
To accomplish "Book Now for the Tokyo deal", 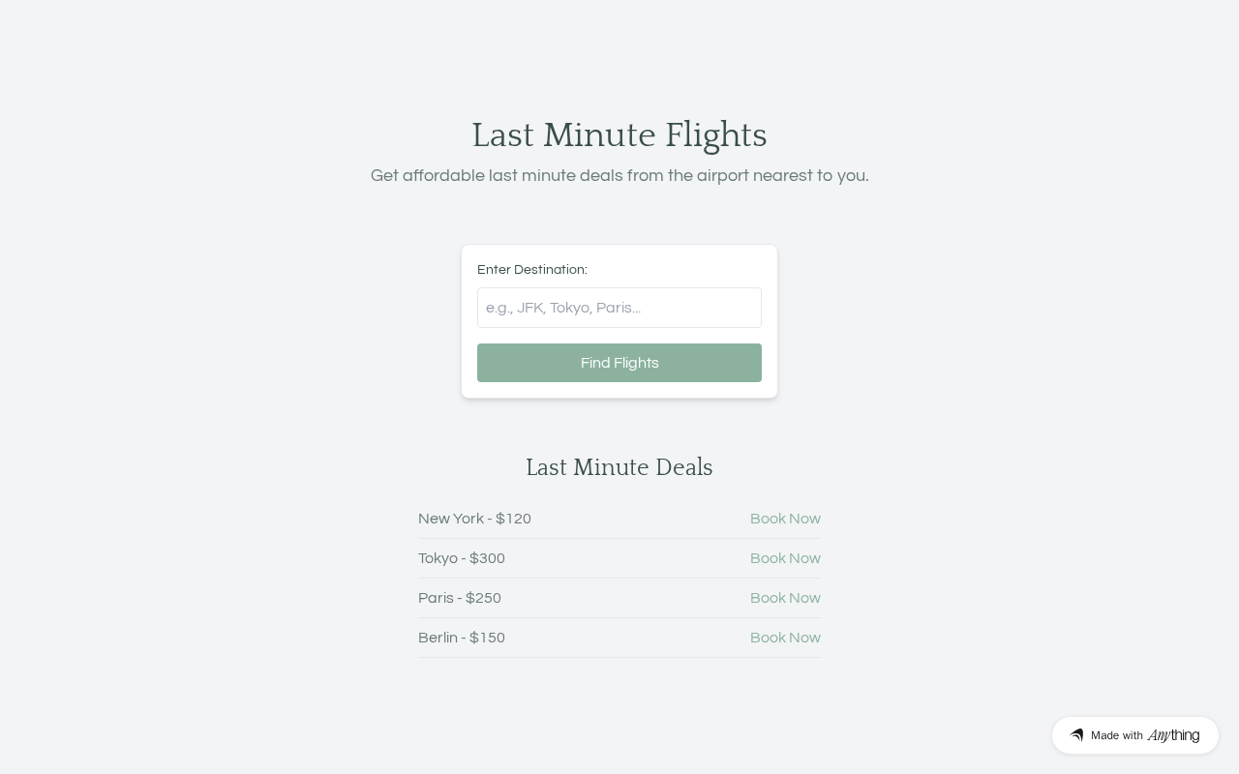I will 785,558.
